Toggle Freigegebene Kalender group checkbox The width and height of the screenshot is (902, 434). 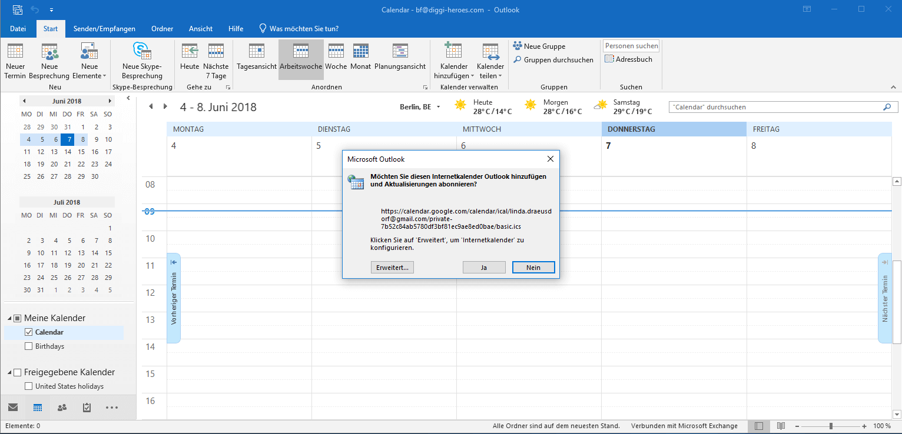pos(18,372)
